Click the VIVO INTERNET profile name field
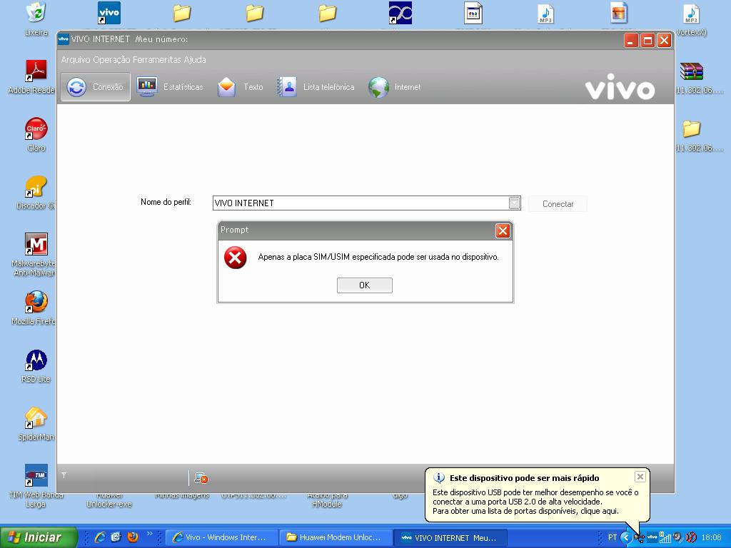The height and width of the screenshot is (548, 731). (x=361, y=203)
